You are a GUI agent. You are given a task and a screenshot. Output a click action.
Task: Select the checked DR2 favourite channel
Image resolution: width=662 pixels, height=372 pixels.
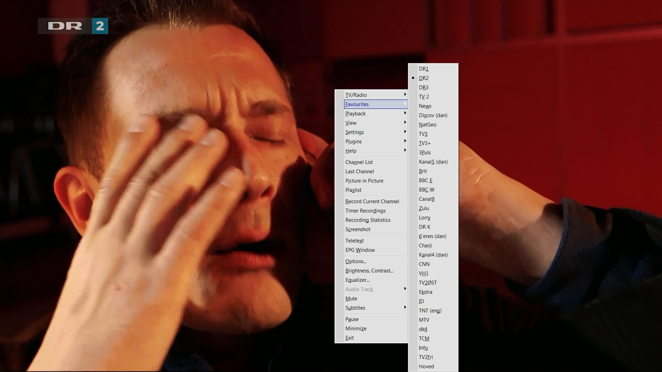[424, 78]
